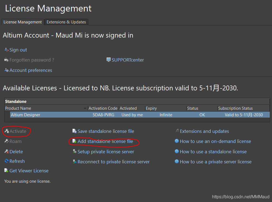Switch to the License Management tab
This screenshot has width=272, height=202.
click(23, 22)
